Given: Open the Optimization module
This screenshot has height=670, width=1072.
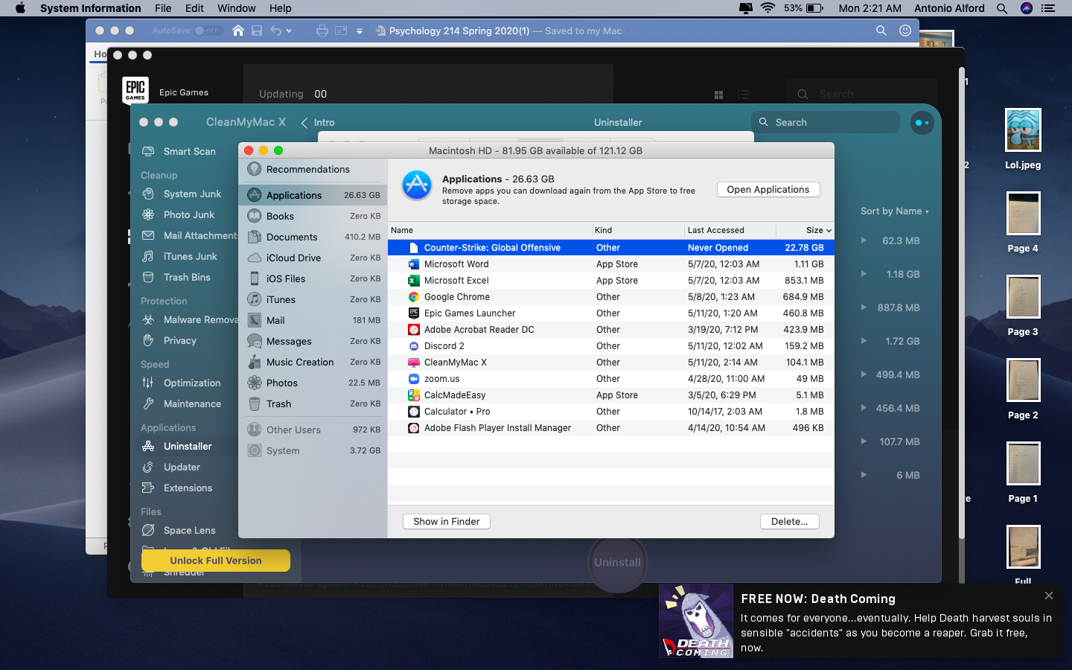Looking at the screenshot, I should coord(181,383).
